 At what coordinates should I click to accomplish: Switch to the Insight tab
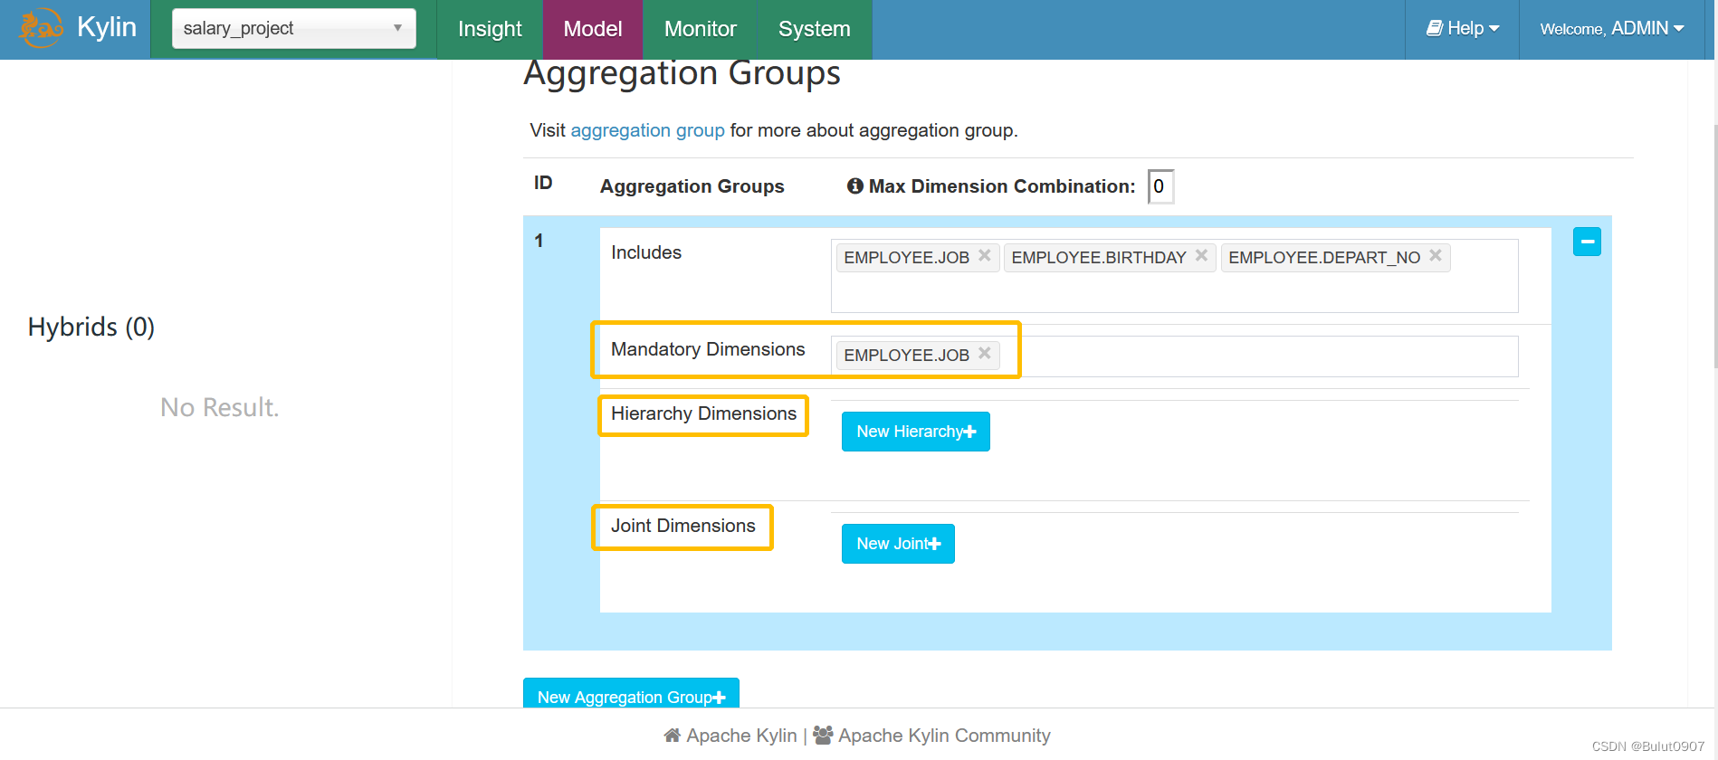coord(490,29)
